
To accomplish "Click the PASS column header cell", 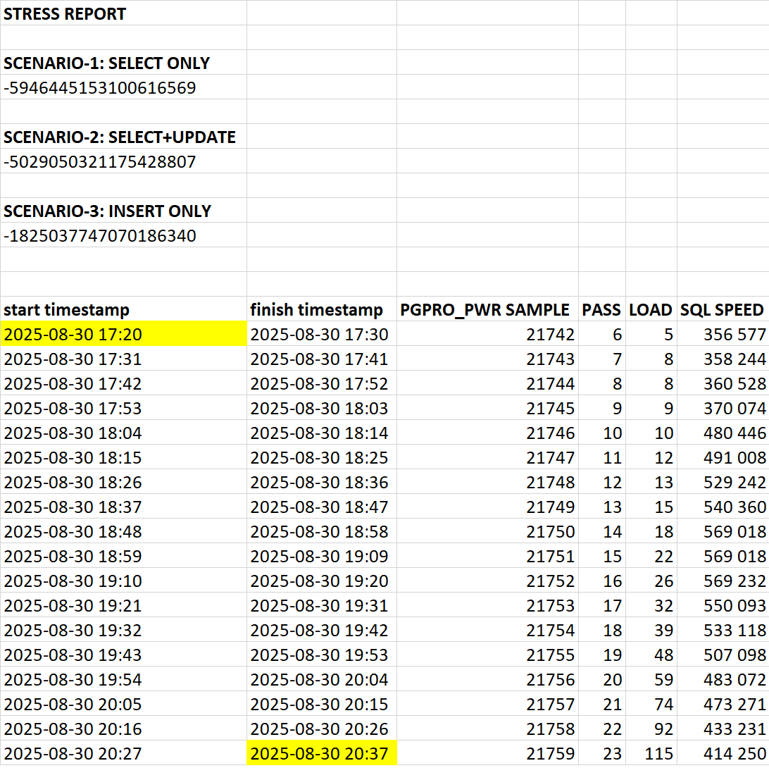I will pyautogui.click(x=602, y=309).
